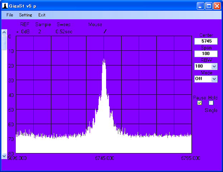Click the center frequency label 5745.000
The height and width of the screenshot is (172, 223).
pos(105,158)
